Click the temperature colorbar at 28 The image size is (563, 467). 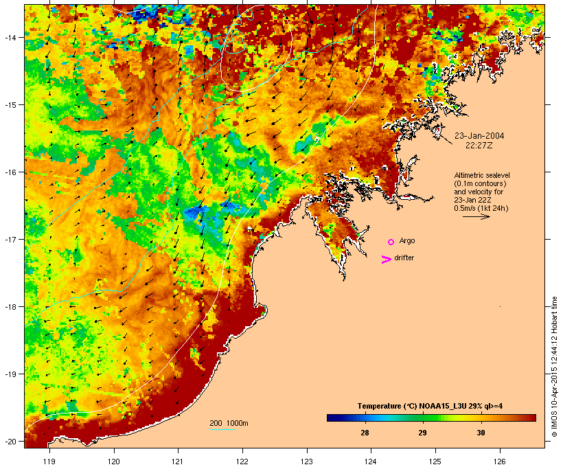(365, 418)
